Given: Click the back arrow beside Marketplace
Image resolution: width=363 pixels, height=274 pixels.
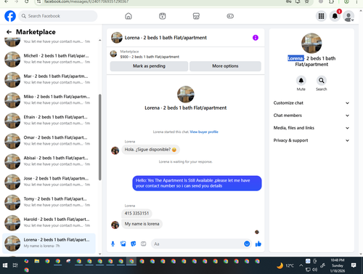Looking at the screenshot, I should 9,32.
